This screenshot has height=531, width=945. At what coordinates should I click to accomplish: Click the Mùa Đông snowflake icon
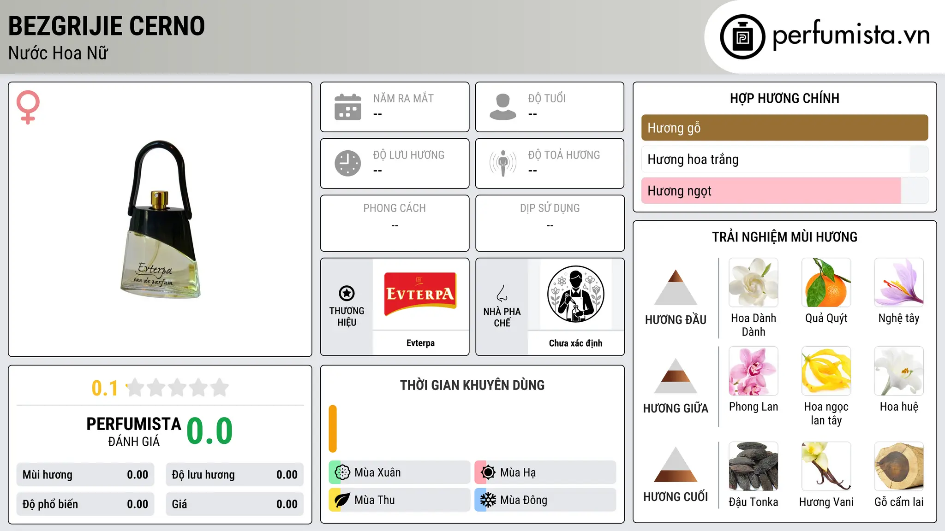[x=488, y=500]
